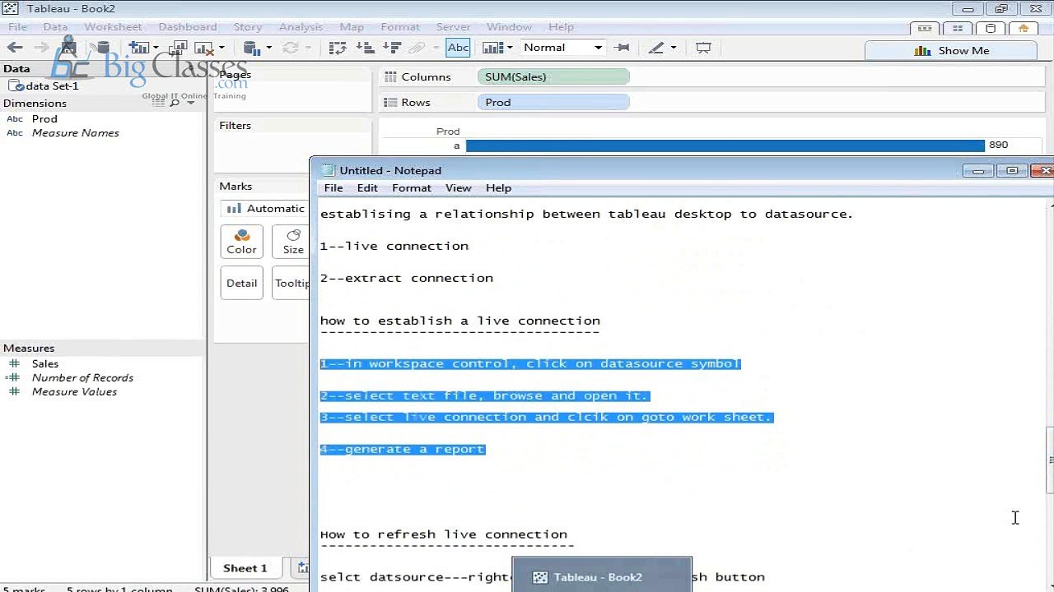Open the Tableau Dashboard menu
Viewport: 1054px width, 592px height.
(x=188, y=27)
